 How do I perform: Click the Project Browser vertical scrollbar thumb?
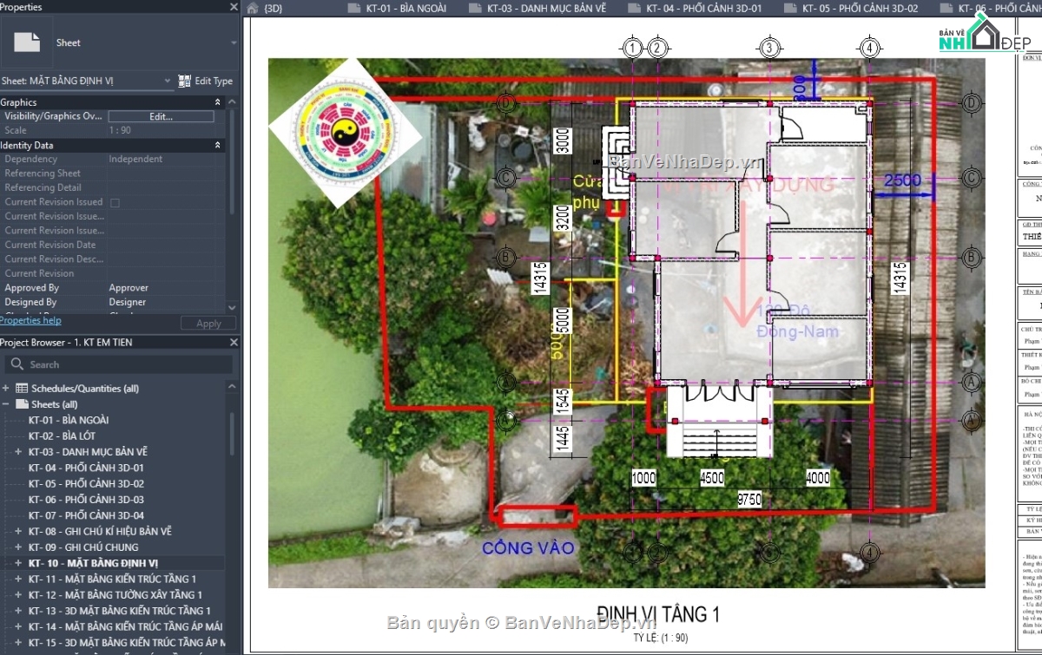(x=231, y=434)
